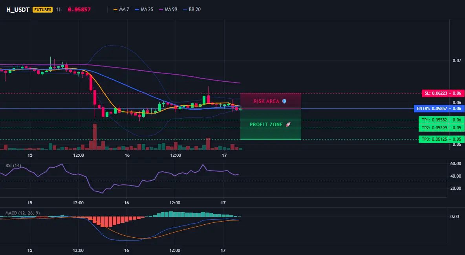465x255 pixels.
Task: Click the green PROFIT ZONE box
Action: coord(271,125)
